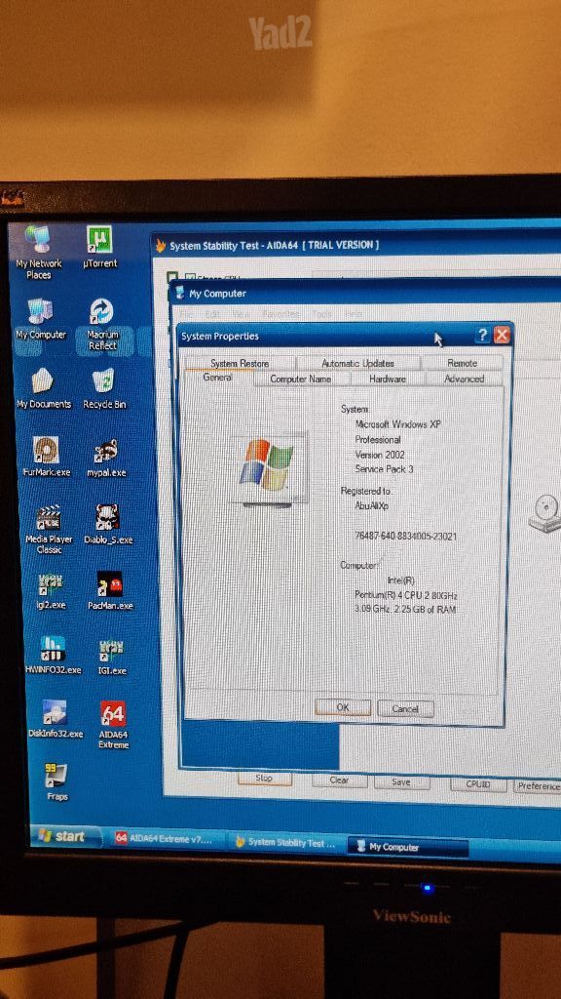Click Clear in the Stability Test window
This screenshot has width=561, height=999.
(x=339, y=779)
